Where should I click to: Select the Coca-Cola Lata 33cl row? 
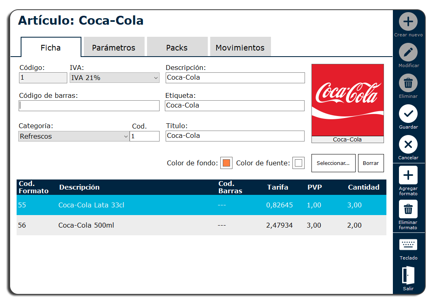201,205
